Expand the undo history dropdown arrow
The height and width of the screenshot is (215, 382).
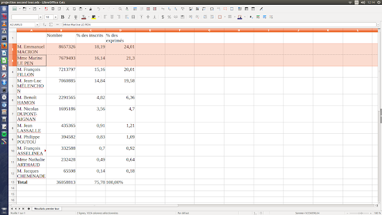coord(103,9)
